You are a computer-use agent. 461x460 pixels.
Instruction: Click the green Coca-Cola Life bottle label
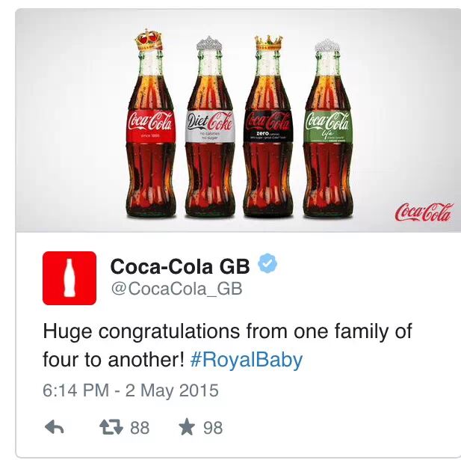coord(327,125)
